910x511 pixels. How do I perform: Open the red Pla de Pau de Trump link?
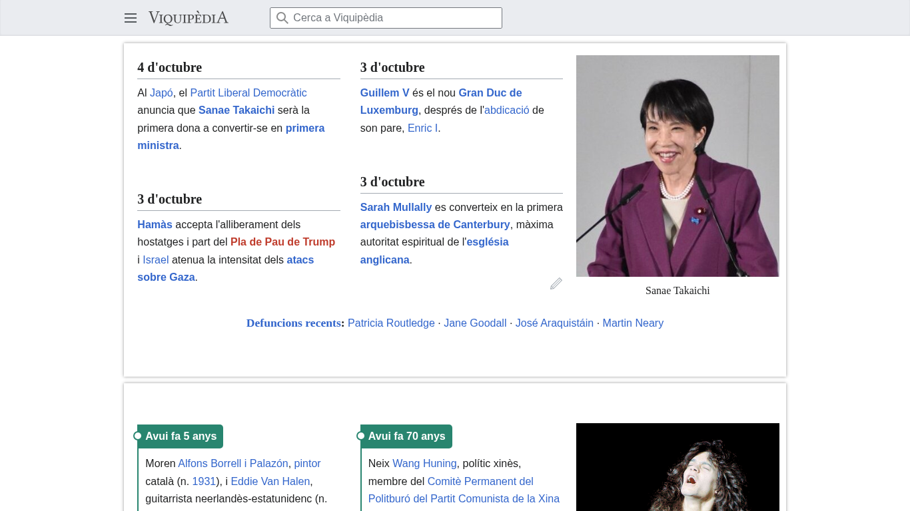282,242
